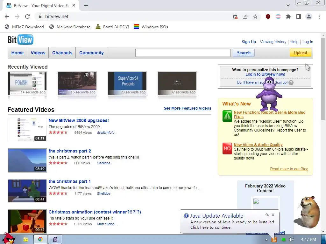
Task: Open new tab with plus button
Action: pyautogui.click(x=86, y=6)
